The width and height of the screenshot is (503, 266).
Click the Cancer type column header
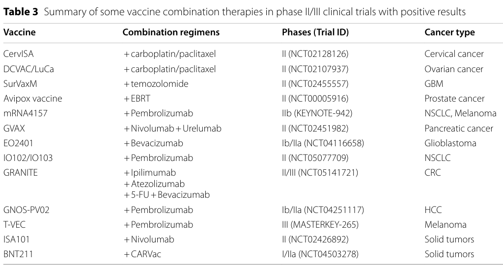click(450, 32)
